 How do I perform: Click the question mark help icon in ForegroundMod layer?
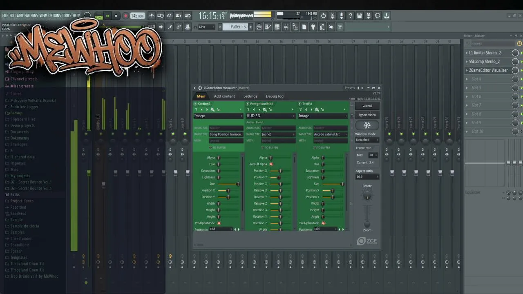pyautogui.click(x=248, y=109)
